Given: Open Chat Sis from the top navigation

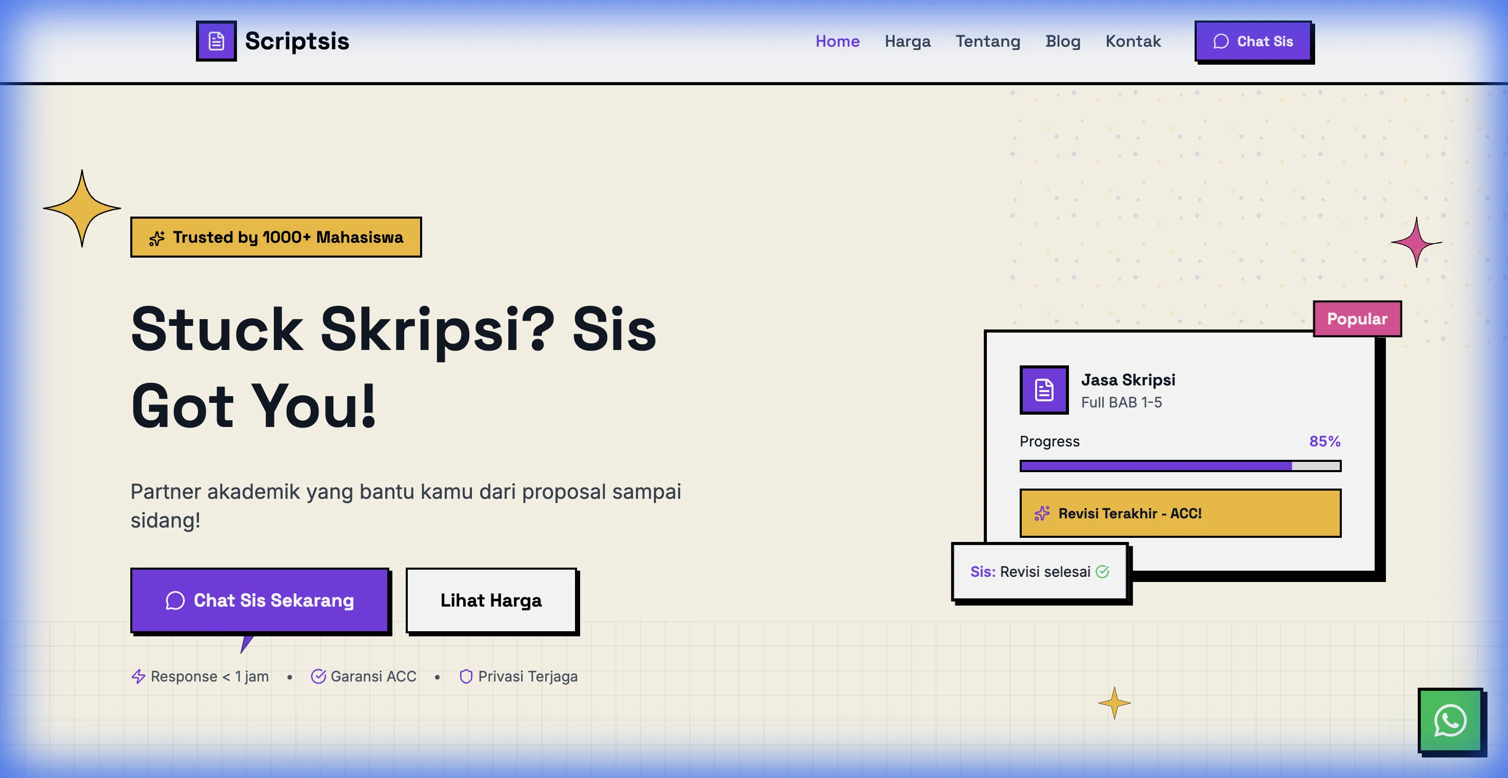Looking at the screenshot, I should coord(1255,41).
